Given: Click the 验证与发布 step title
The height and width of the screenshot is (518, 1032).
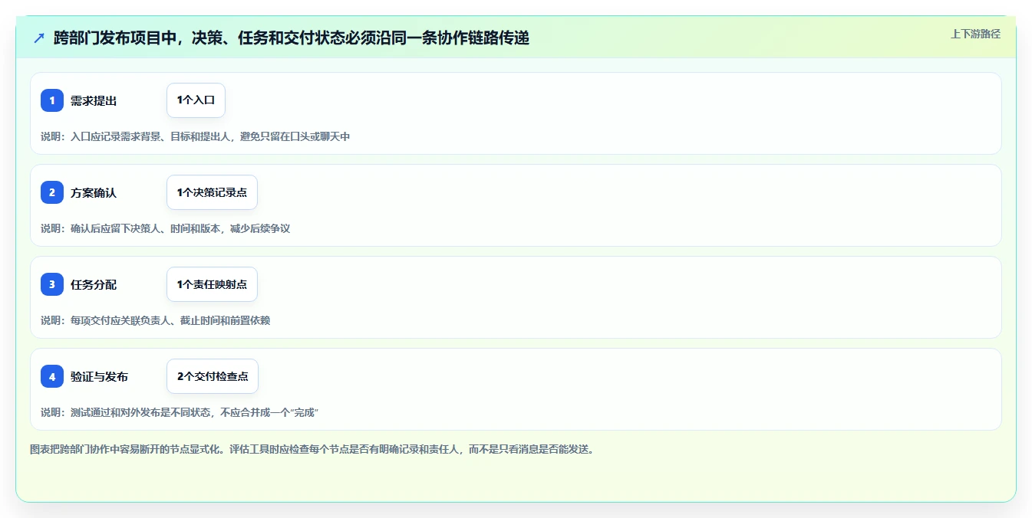Looking at the screenshot, I should (99, 376).
